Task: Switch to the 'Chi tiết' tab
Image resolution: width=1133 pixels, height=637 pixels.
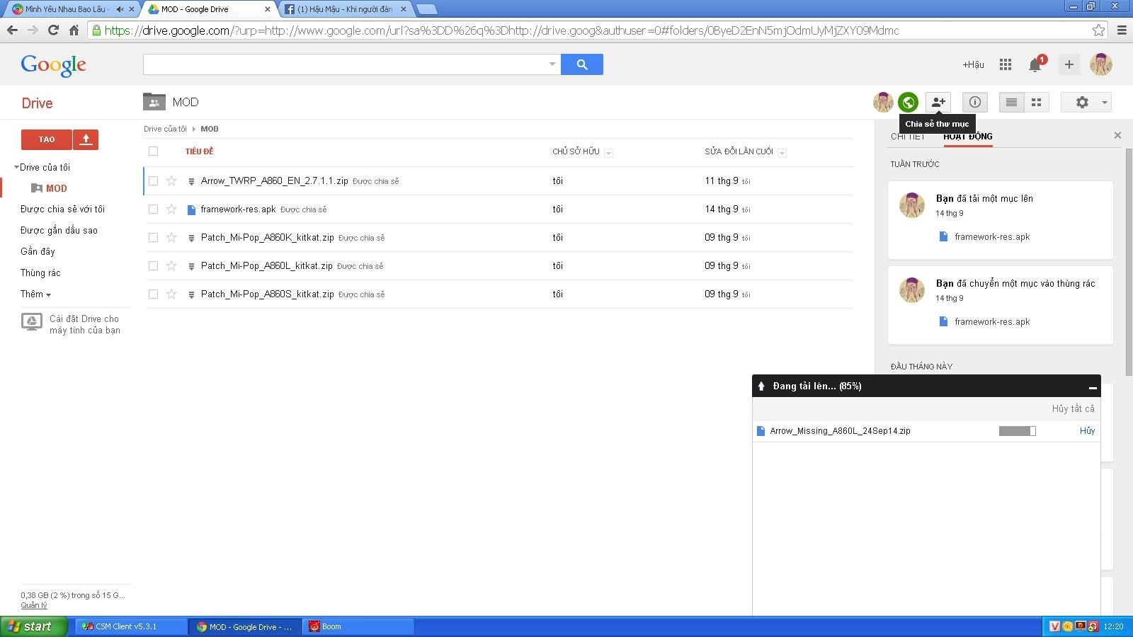Action: (908, 137)
